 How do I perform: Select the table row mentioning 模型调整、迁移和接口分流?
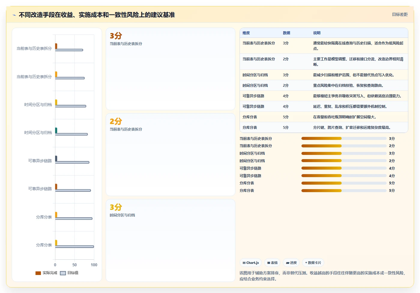(324, 62)
